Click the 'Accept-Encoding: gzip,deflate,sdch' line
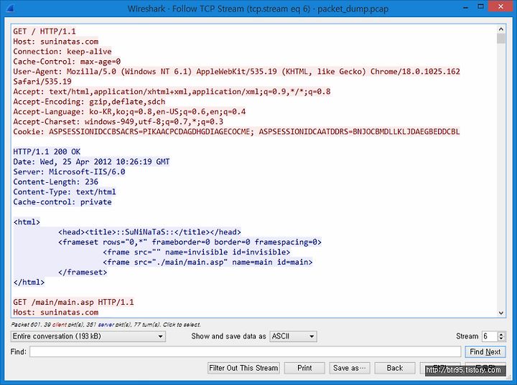The image size is (517, 385). coord(89,101)
